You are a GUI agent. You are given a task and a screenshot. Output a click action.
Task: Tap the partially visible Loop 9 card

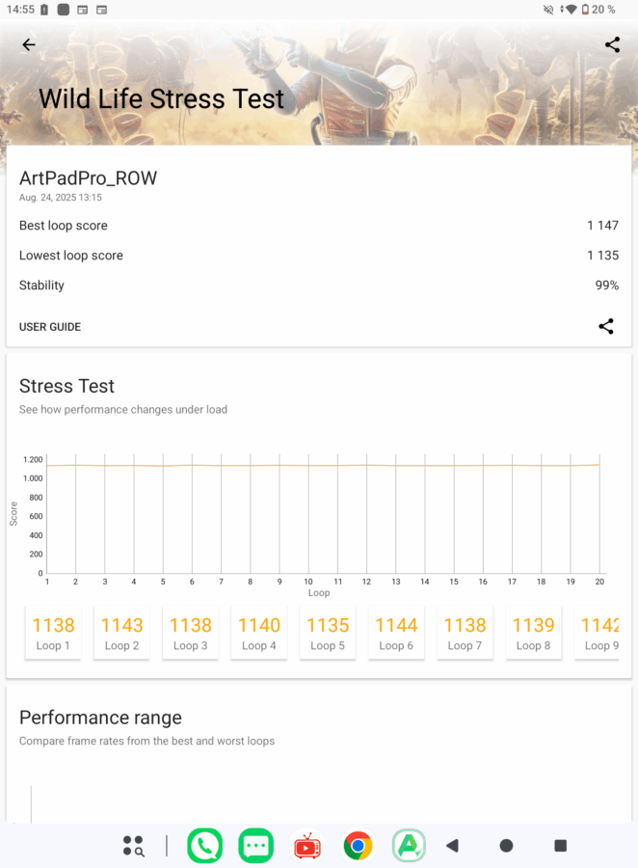pos(598,633)
